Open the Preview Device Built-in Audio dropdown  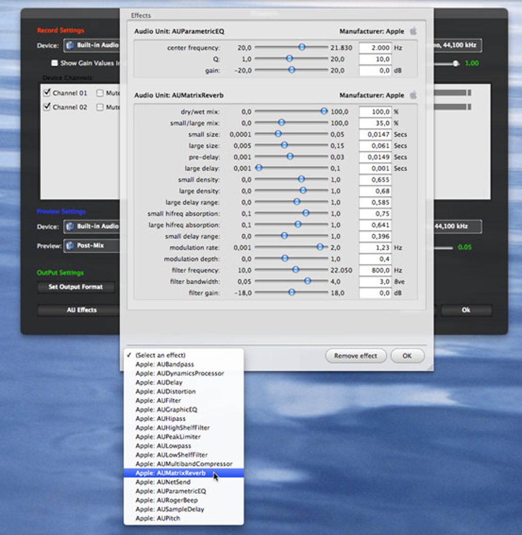pos(92,226)
